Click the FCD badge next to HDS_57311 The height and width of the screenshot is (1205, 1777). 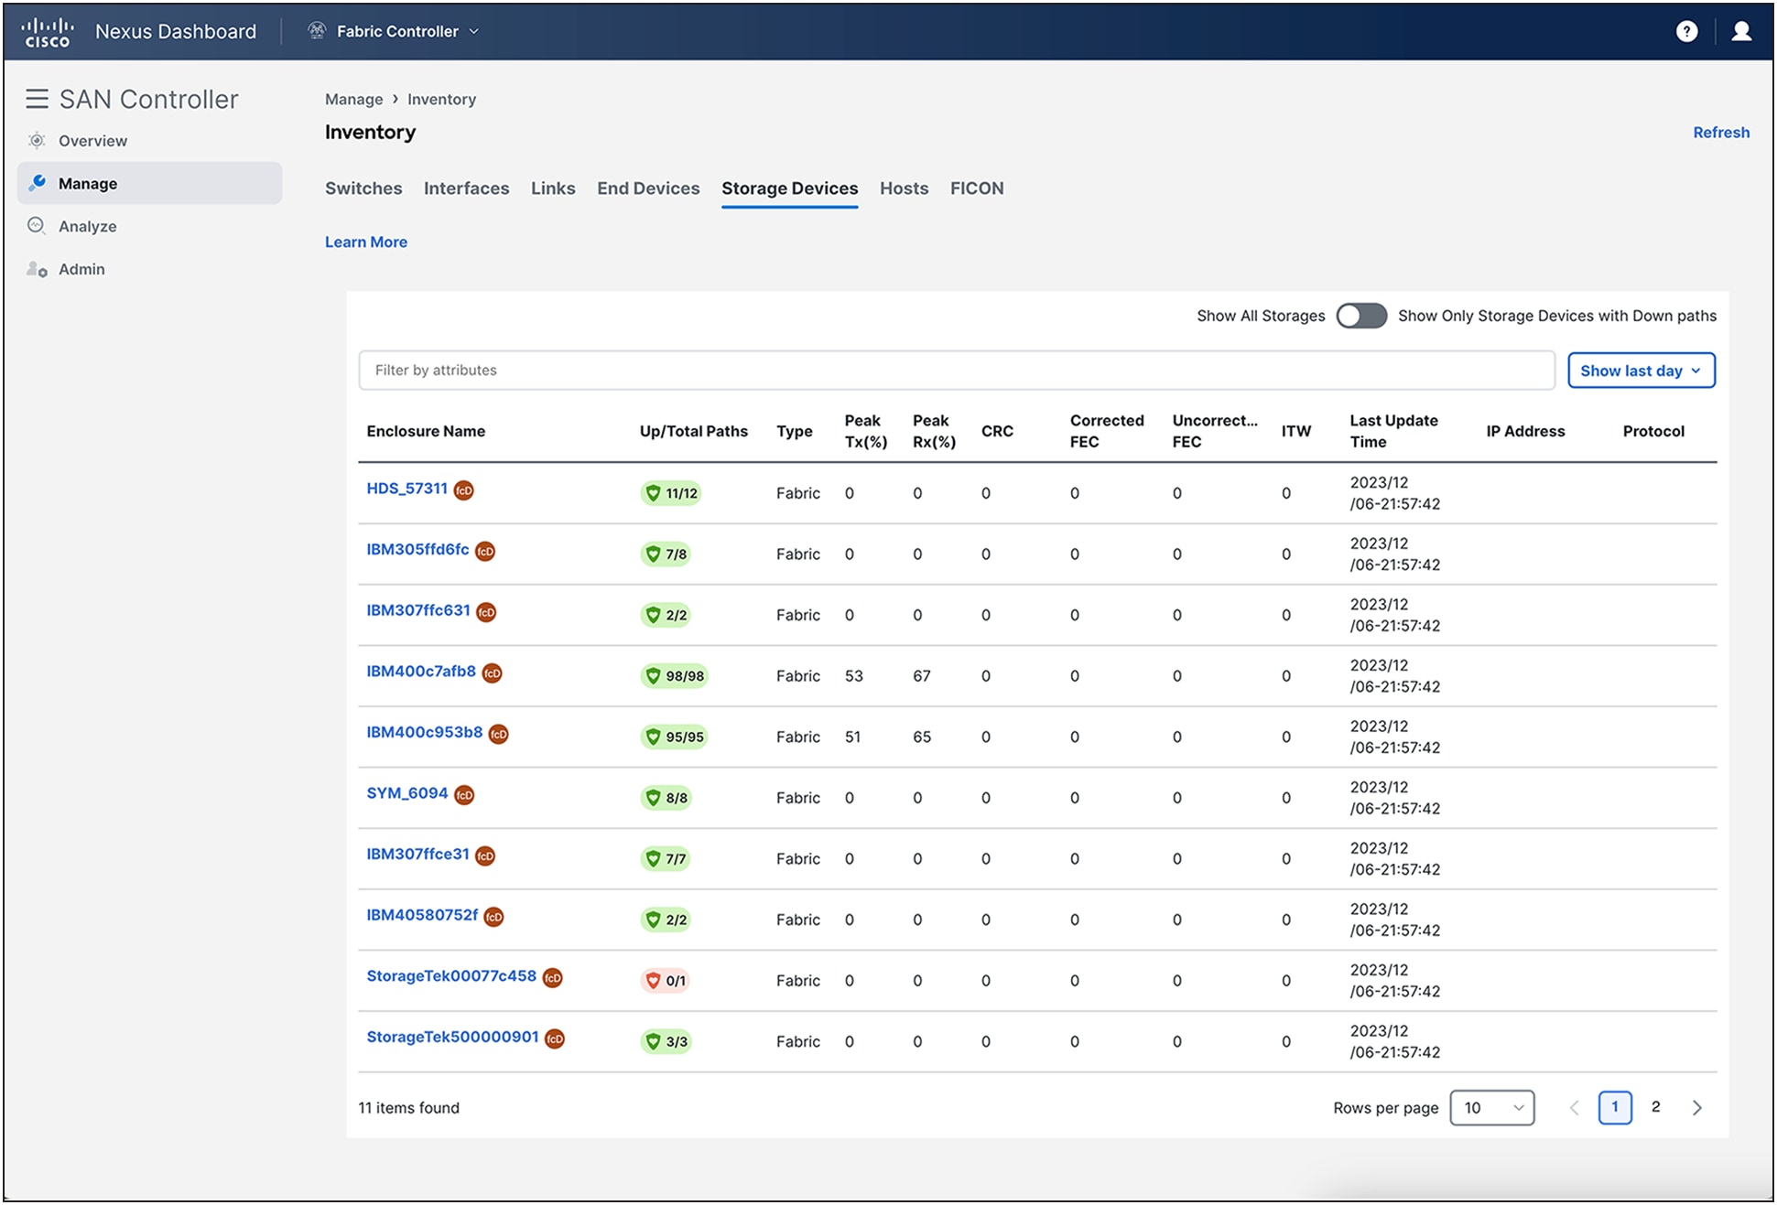tap(464, 490)
